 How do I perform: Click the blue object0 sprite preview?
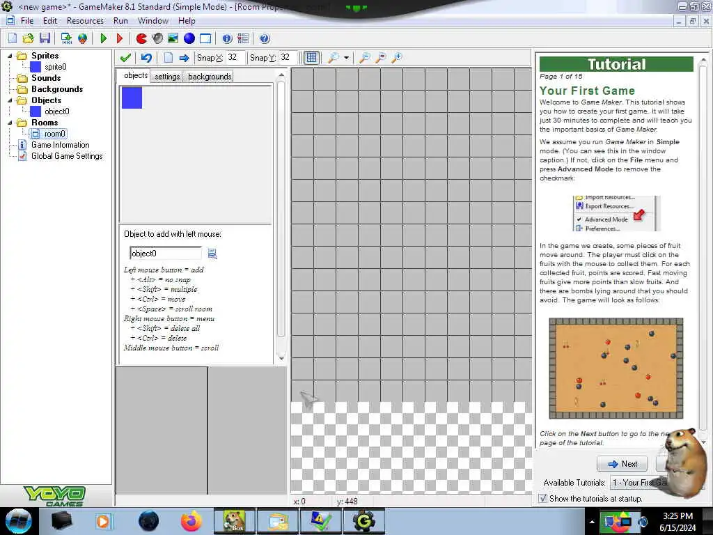click(x=132, y=98)
